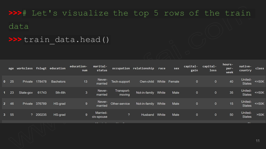
Task: Click the train_data.head() code line
Action: click(x=67, y=40)
